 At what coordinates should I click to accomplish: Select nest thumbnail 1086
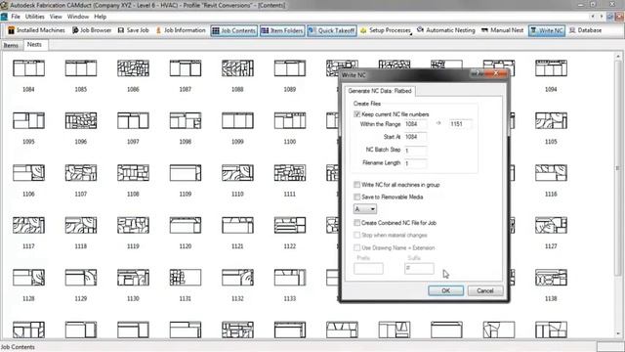133,68
